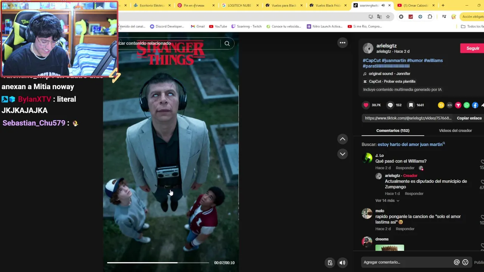Expand 'Ver 14 más' replies
484x272 pixels.
[x=387, y=201]
